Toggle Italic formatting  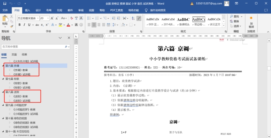(x=24, y=25)
